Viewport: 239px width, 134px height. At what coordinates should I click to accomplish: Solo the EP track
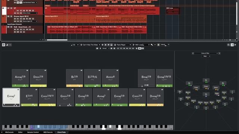(x=11, y=8)
